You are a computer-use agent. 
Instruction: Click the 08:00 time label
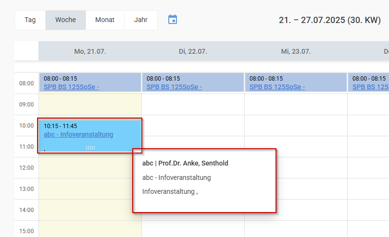[26, 83]
